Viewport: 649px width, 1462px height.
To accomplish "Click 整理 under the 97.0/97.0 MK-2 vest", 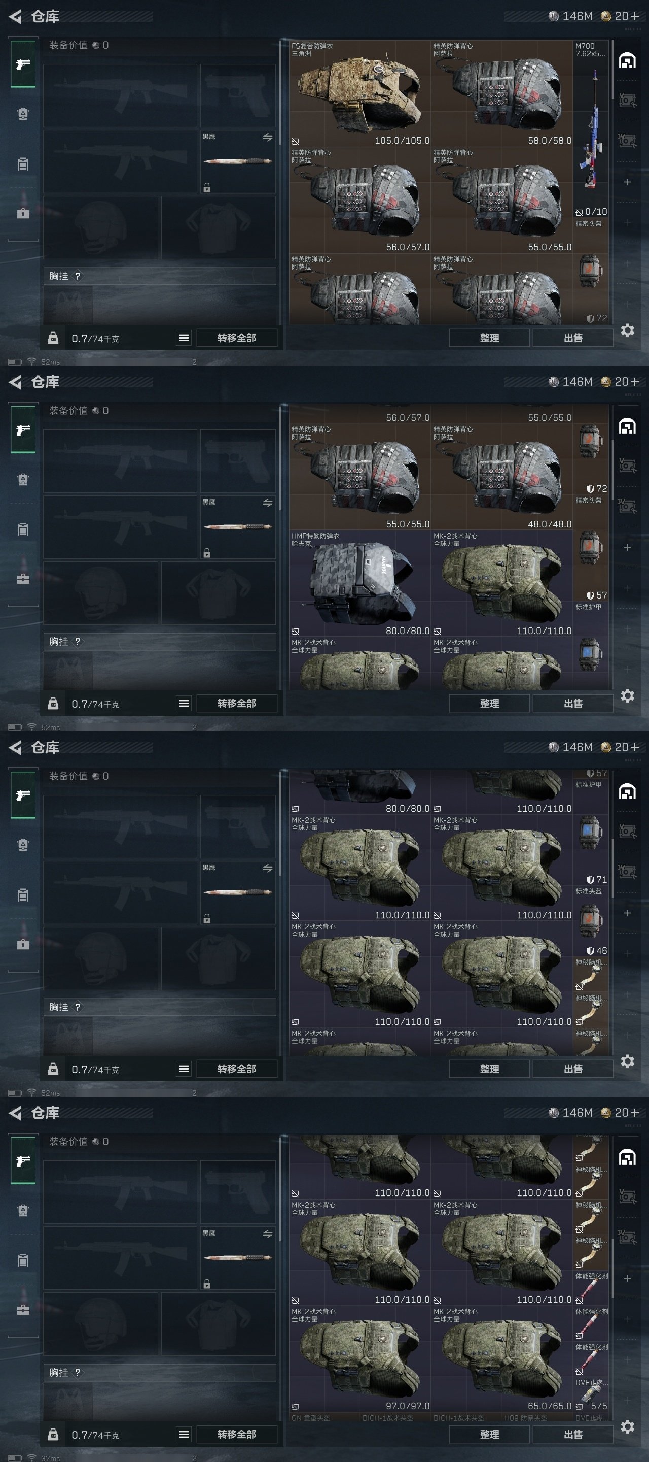I will [489, 1434].
